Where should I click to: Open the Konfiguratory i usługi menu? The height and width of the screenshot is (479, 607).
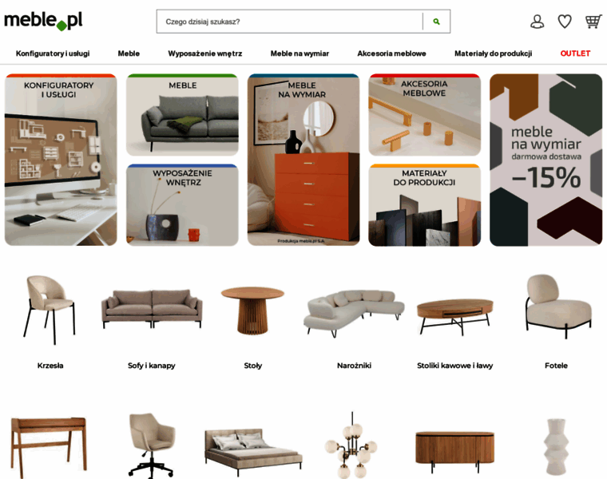pos(53,53)
